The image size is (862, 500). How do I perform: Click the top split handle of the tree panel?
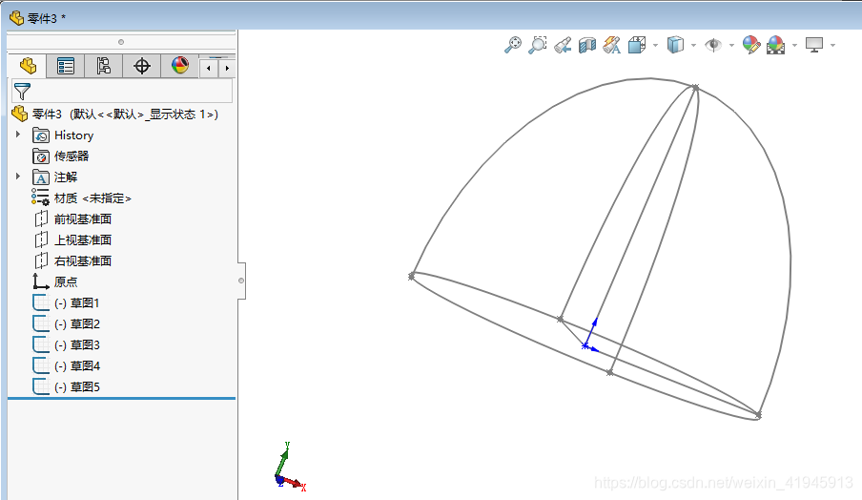(x=121, y=42)
